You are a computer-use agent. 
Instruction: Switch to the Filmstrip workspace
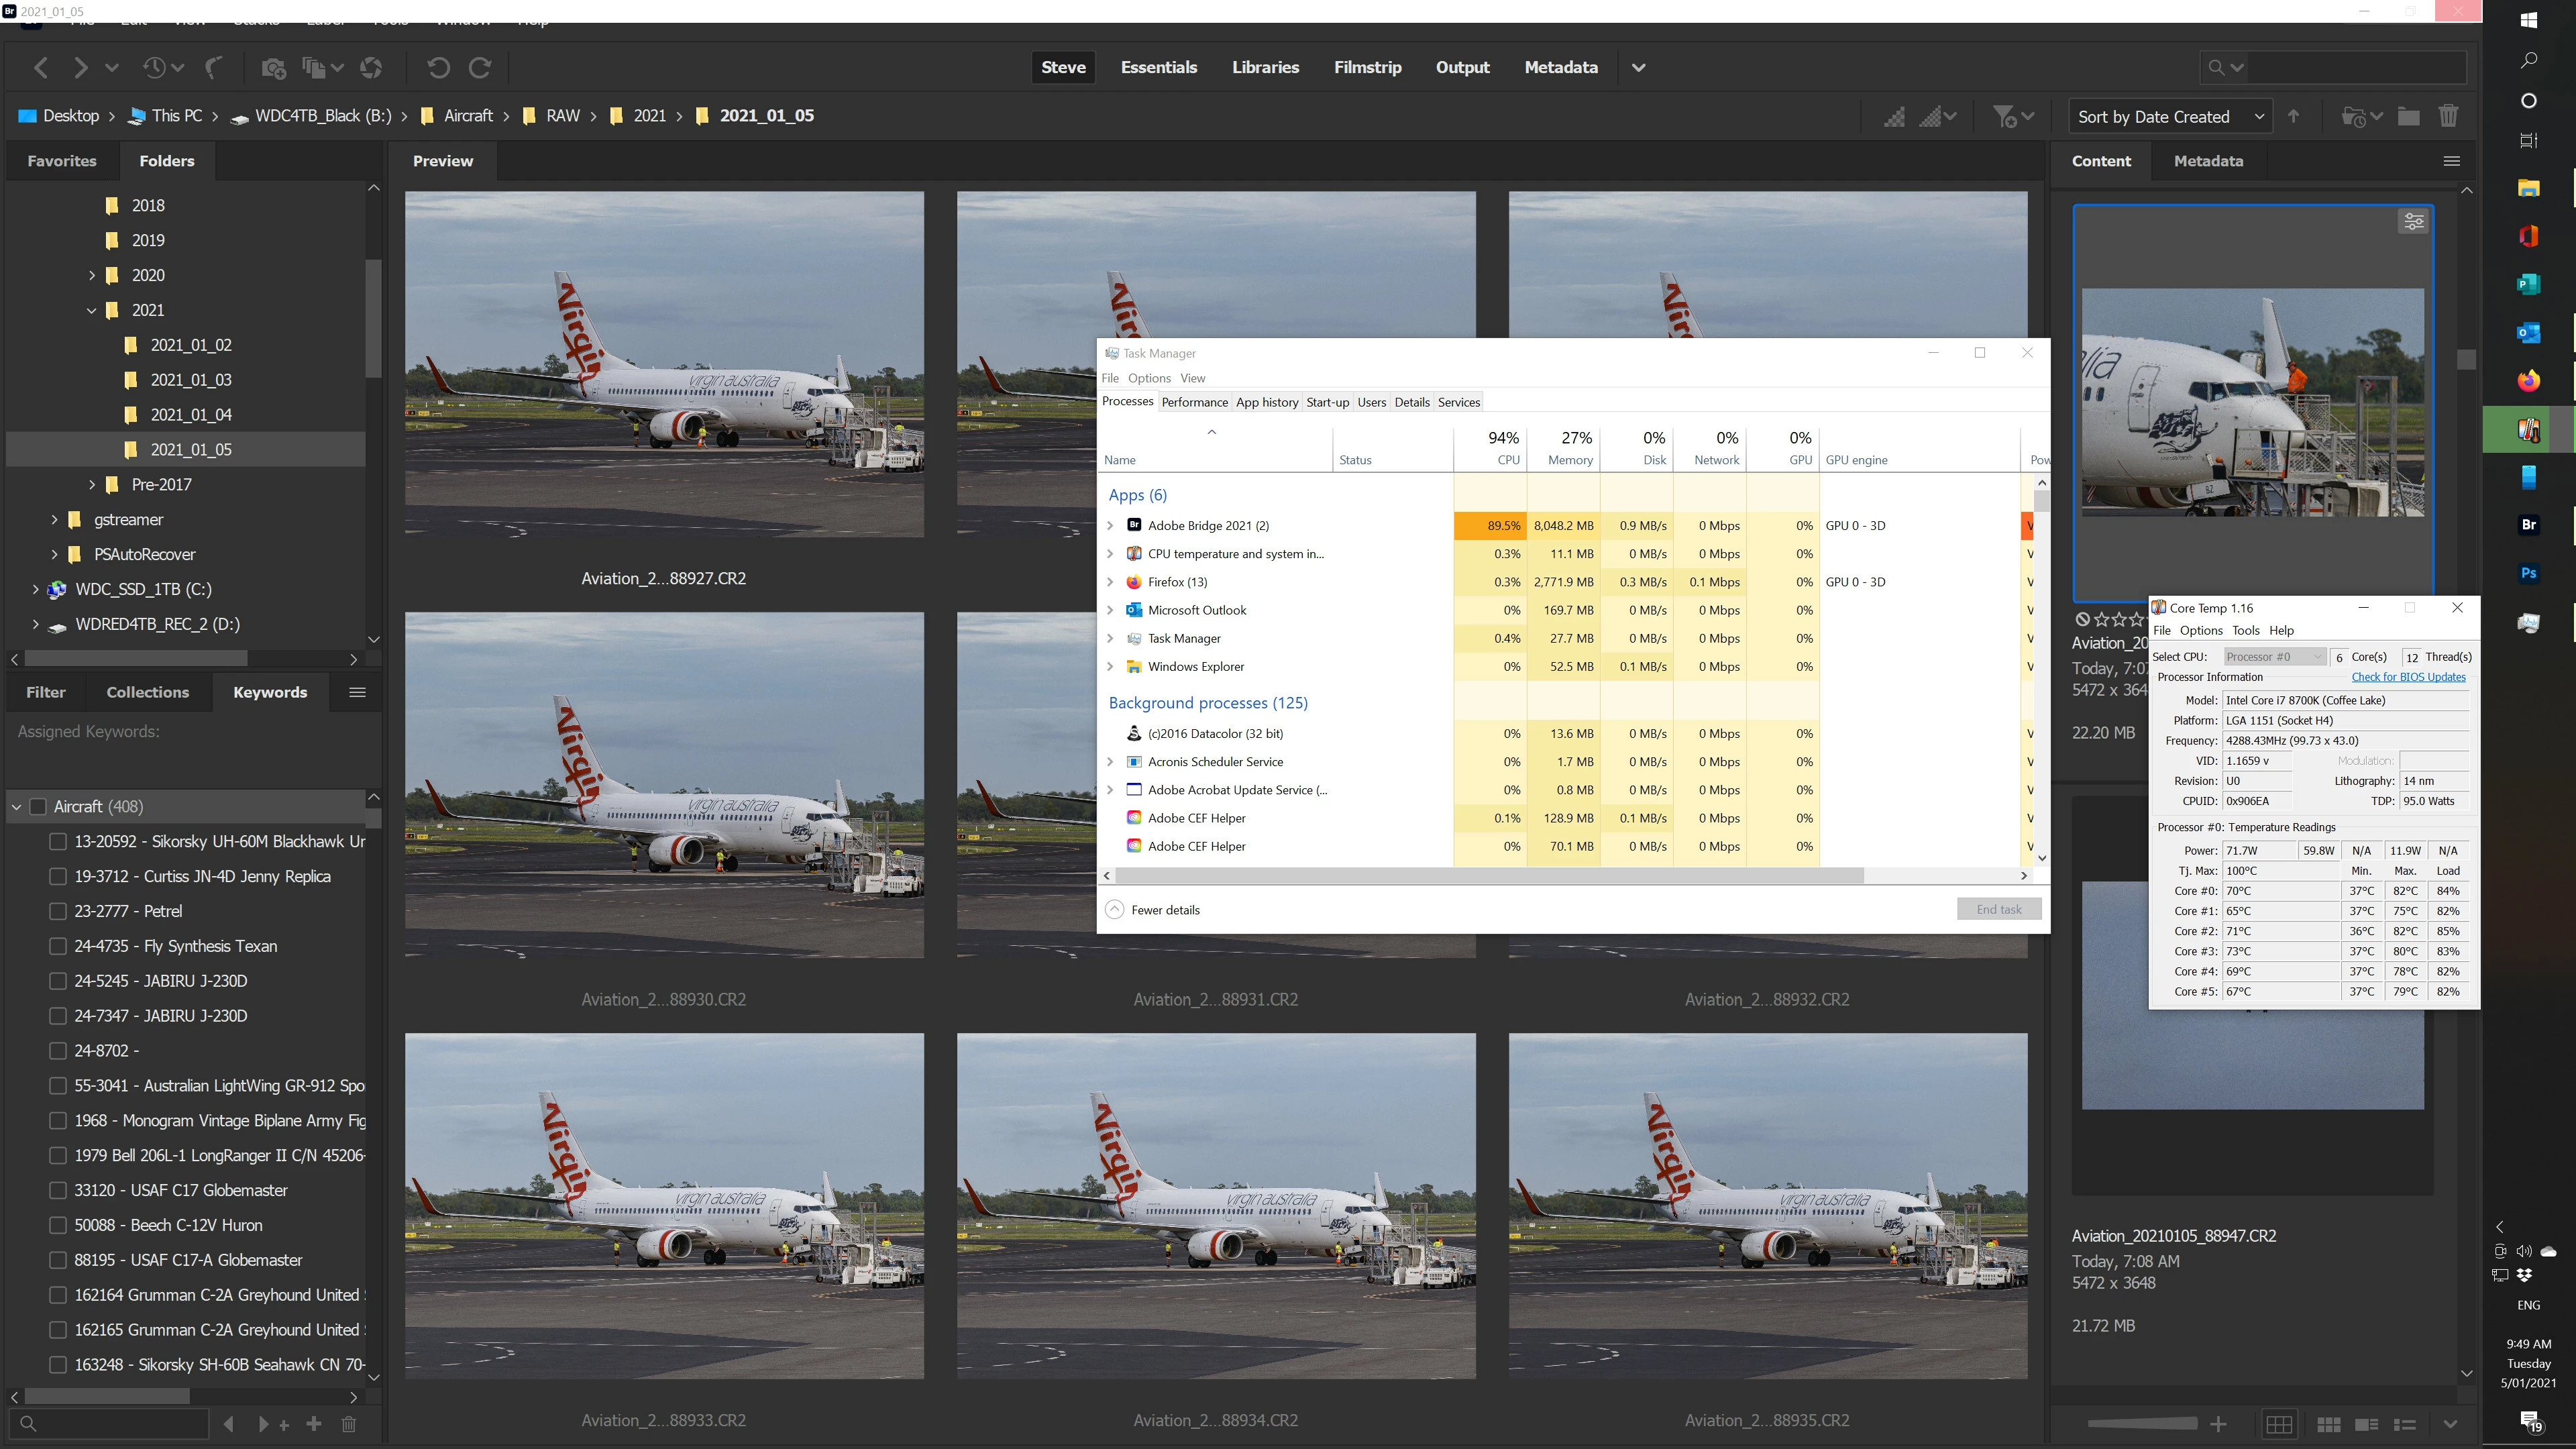[1367, 67]
